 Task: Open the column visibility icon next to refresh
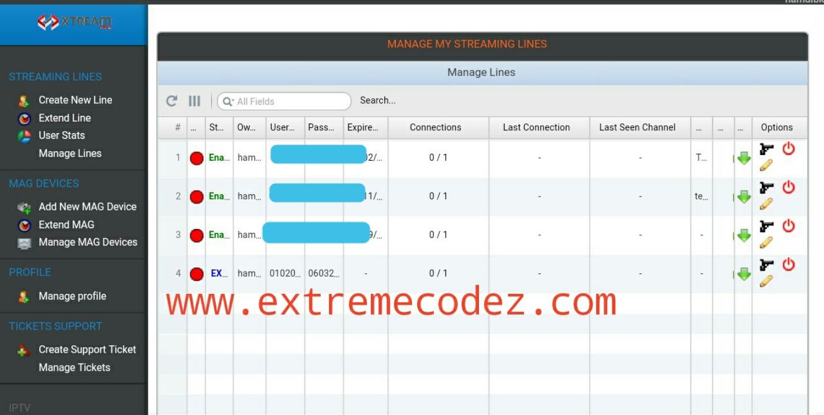click(194, 100)
